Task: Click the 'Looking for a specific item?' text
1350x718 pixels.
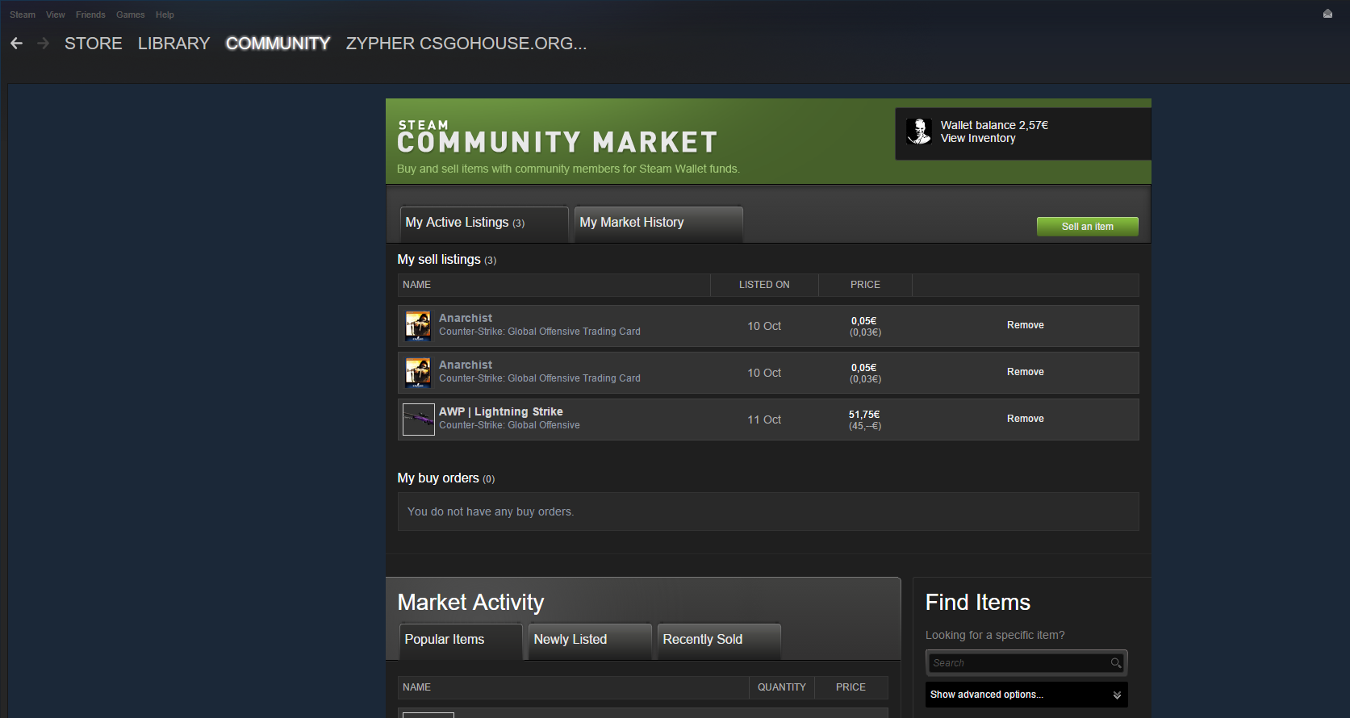Action: (995, 635)
